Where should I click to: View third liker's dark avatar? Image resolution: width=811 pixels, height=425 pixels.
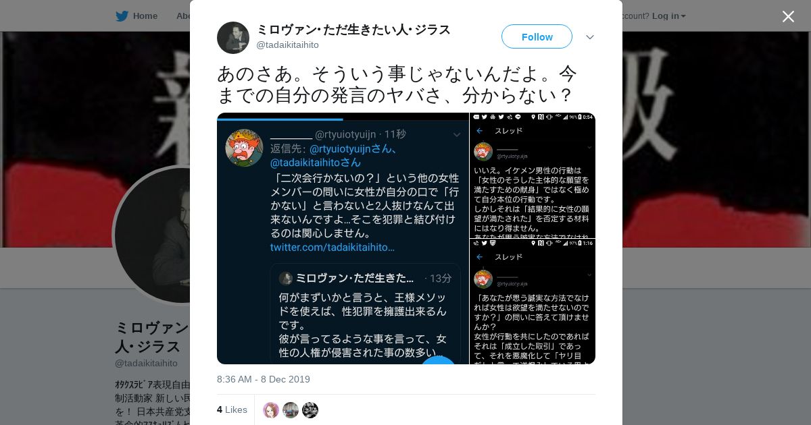[x=310, y=410]
